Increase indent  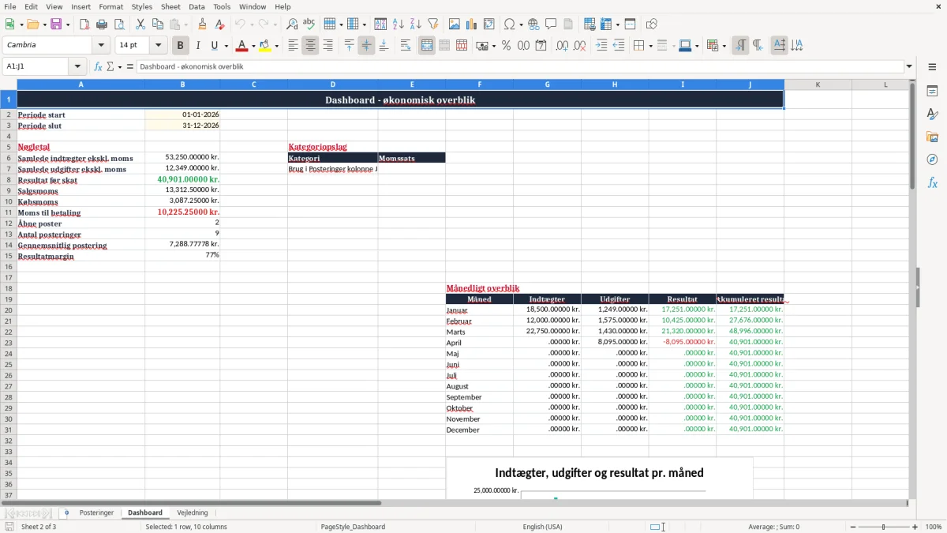coord(601,46)
